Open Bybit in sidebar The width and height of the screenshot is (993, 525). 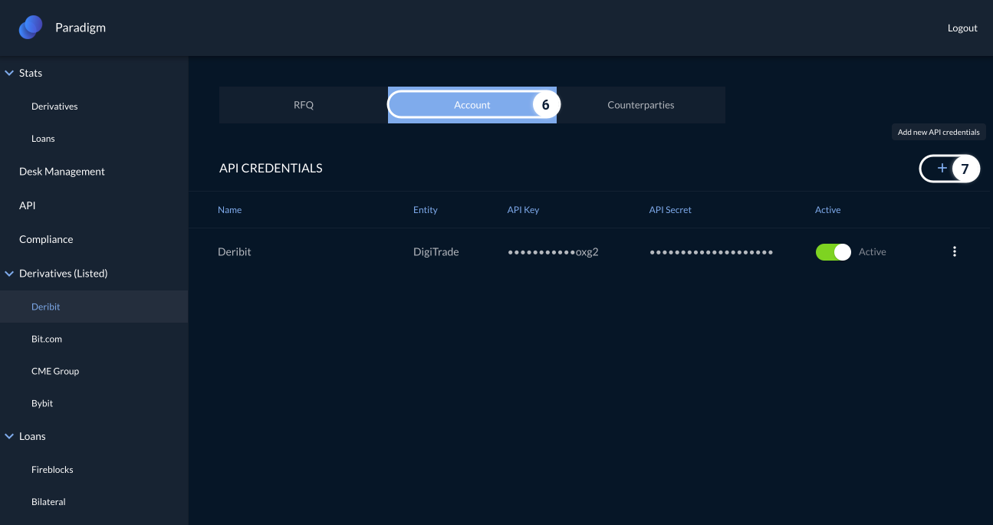[x=42, y=403]
